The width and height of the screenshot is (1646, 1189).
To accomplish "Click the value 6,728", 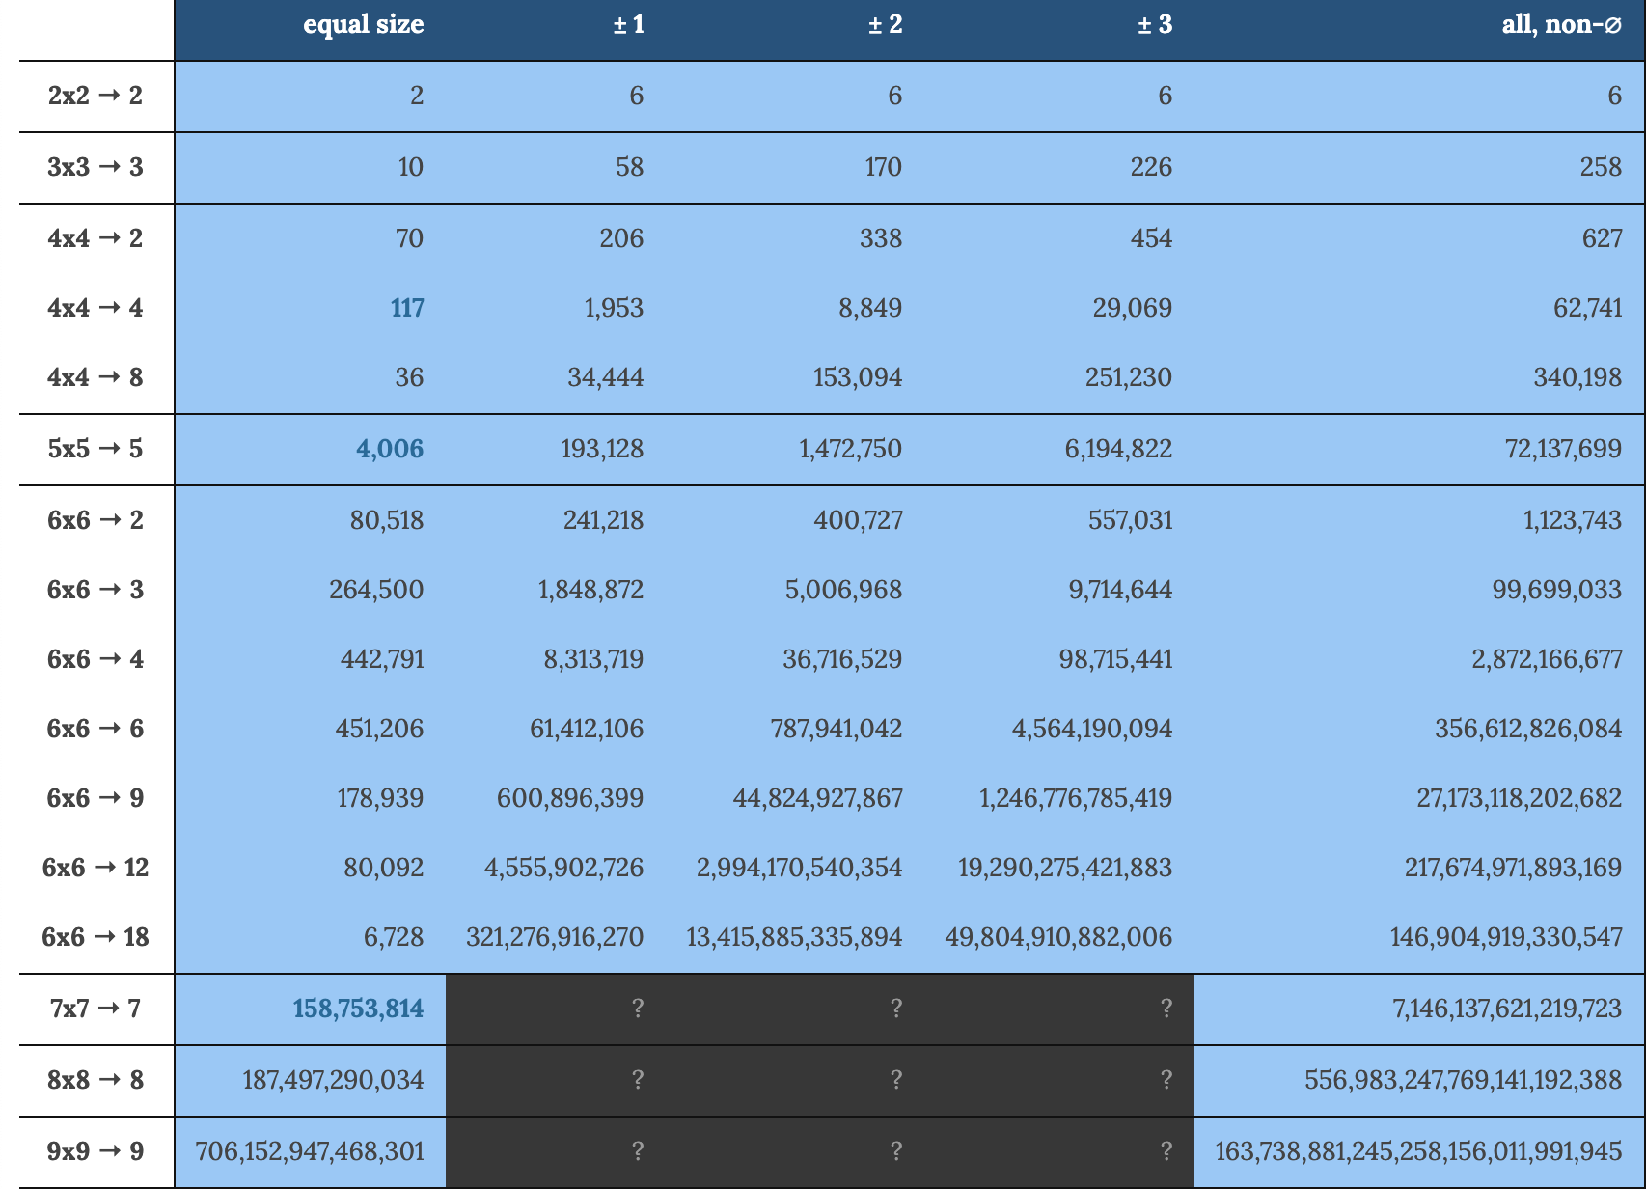I will coord(394,937).
